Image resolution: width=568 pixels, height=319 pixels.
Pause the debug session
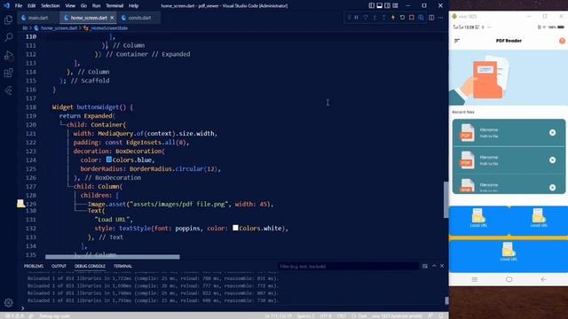[x=357, y=18]
